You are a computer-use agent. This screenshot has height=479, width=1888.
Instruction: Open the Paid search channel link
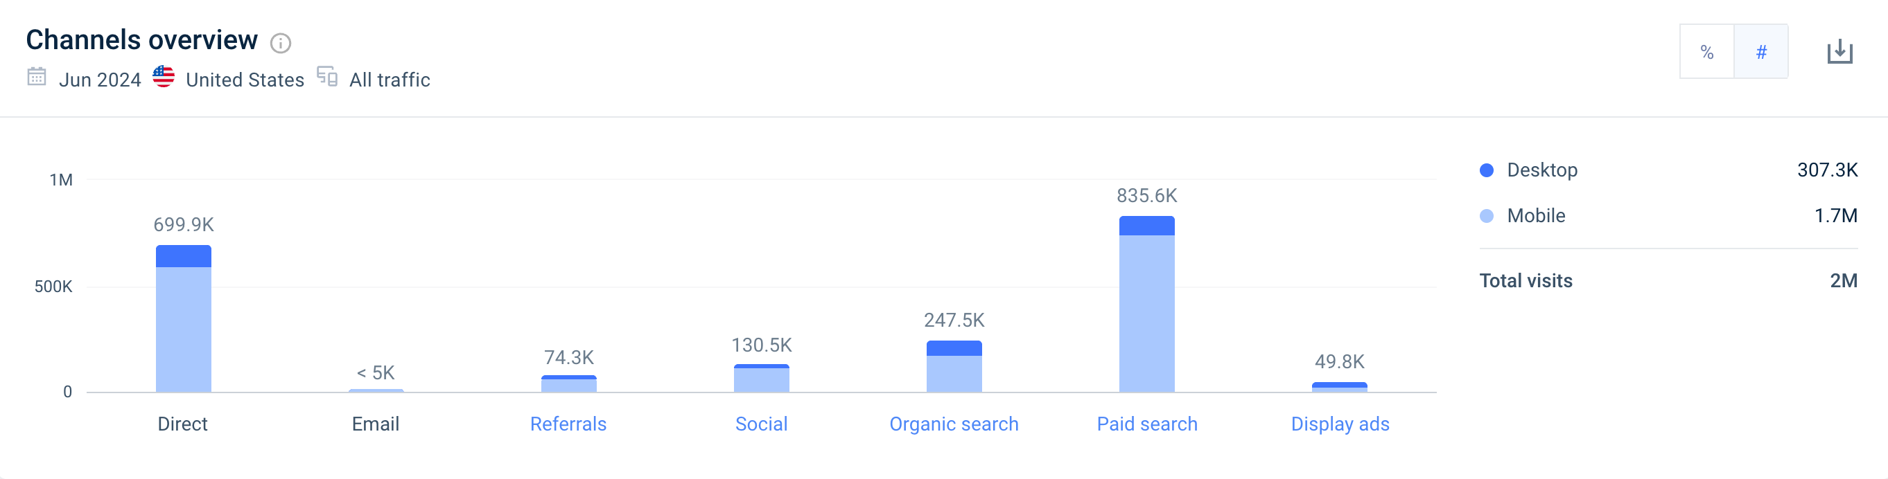click(x=1146, y=424)
